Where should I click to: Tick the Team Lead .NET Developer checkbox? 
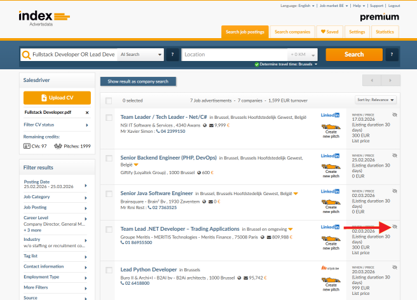109,229
